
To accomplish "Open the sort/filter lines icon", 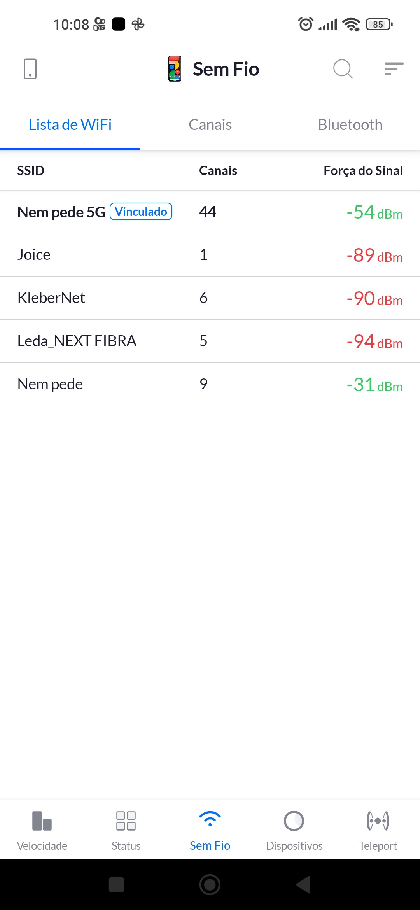I will (394, 69).
